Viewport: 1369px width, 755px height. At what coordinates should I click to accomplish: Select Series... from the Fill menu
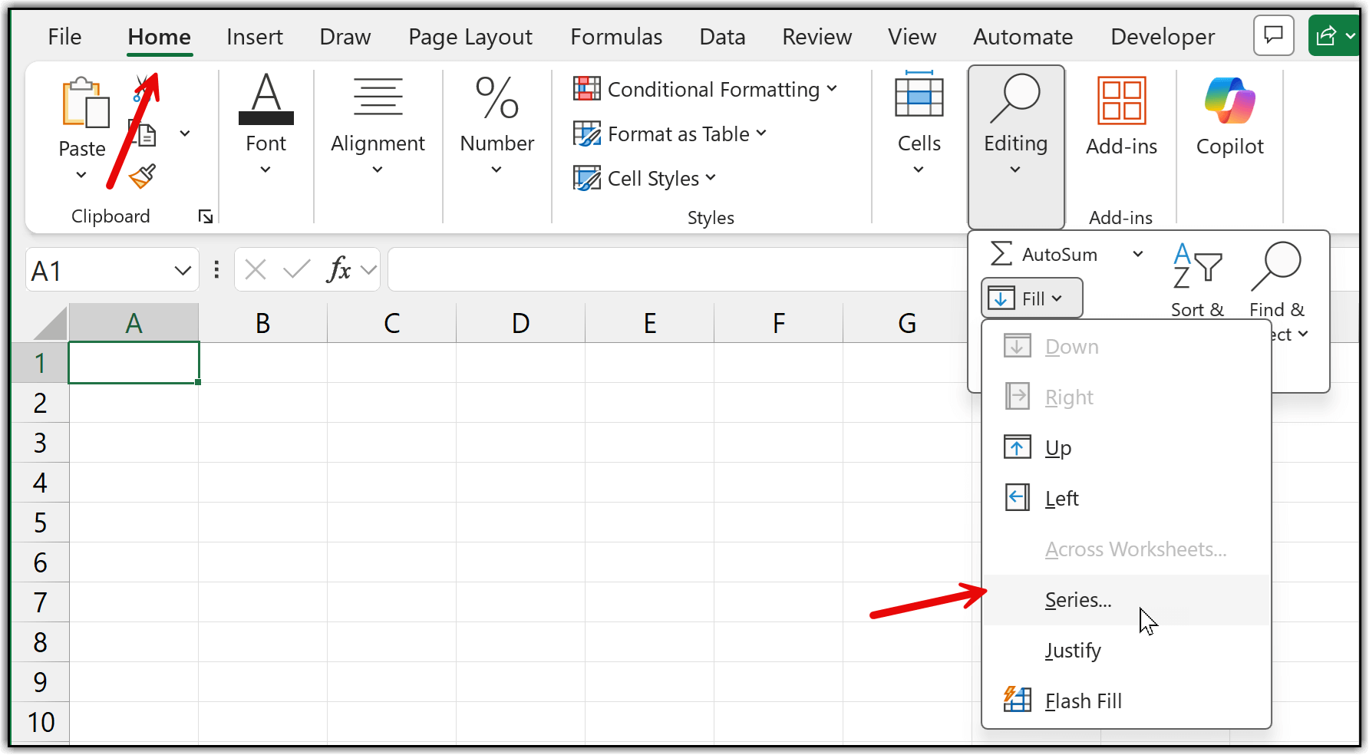click(1078, 600)
